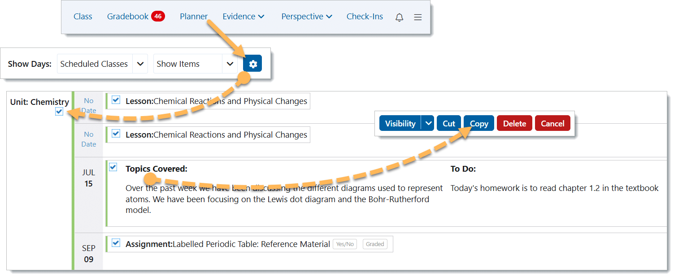Expand the Show Items dropdown

pyautogui.click(x=230, y=64)
